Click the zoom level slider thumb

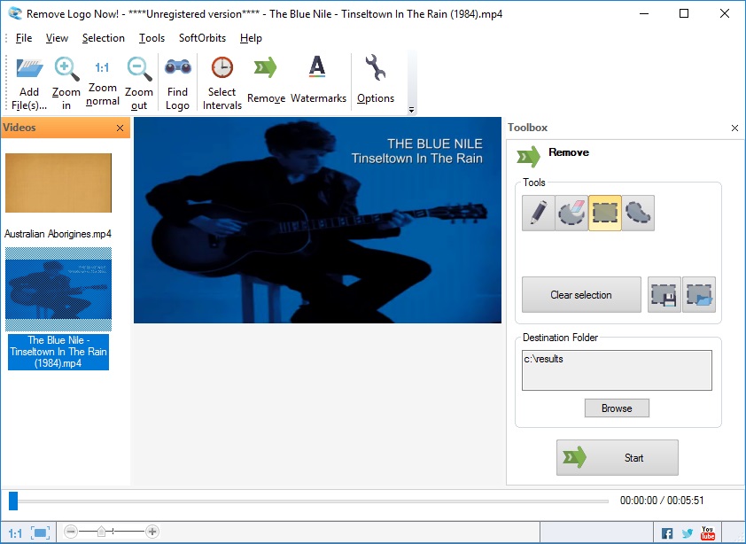(101, 531)
